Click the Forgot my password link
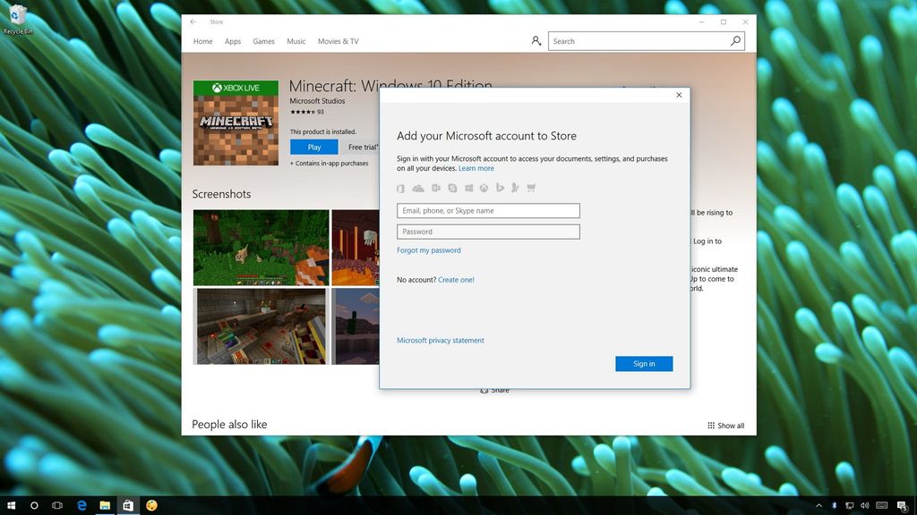 click(x=429, y=250)
